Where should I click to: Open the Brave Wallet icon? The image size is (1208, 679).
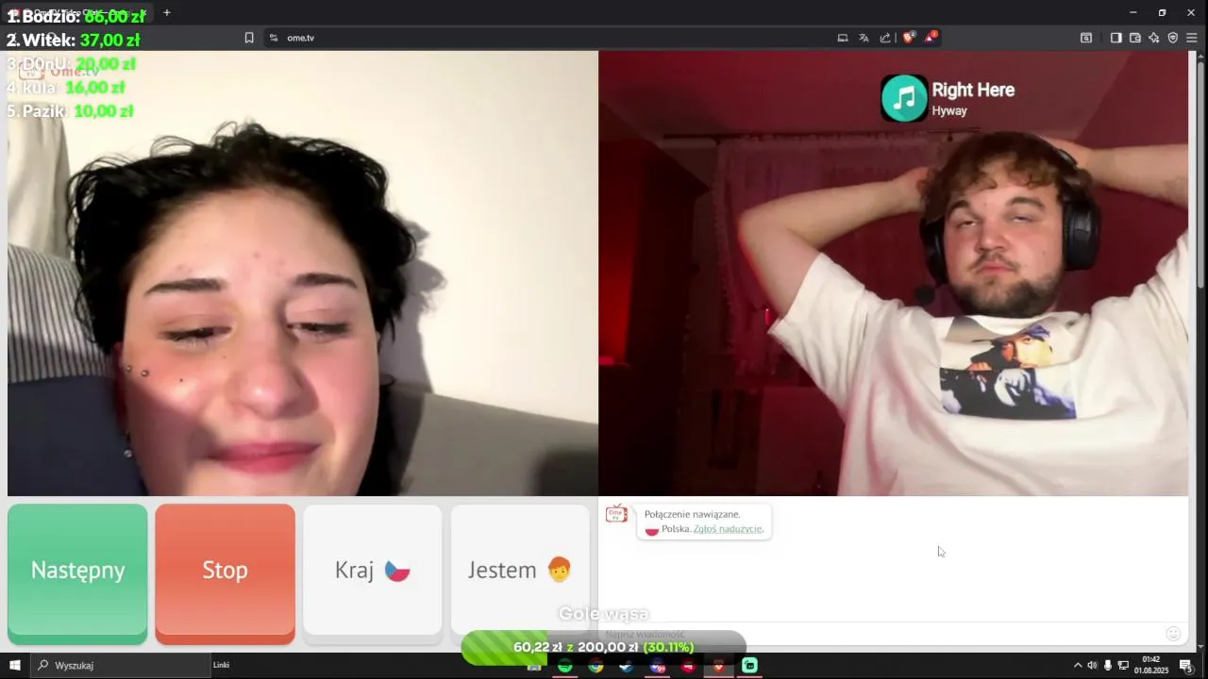[x=1134, y=38]
